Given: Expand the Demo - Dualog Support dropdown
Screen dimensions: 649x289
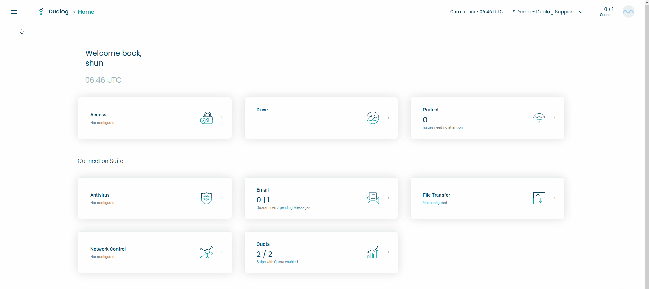Looking at the screenshot, I should (x=548, y=12).
